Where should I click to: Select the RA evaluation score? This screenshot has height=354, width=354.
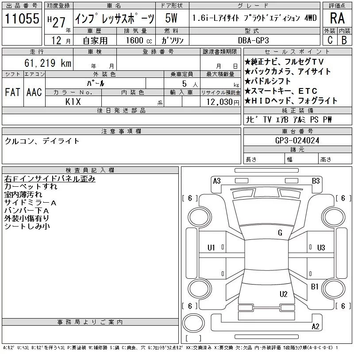tap(337, 18)
